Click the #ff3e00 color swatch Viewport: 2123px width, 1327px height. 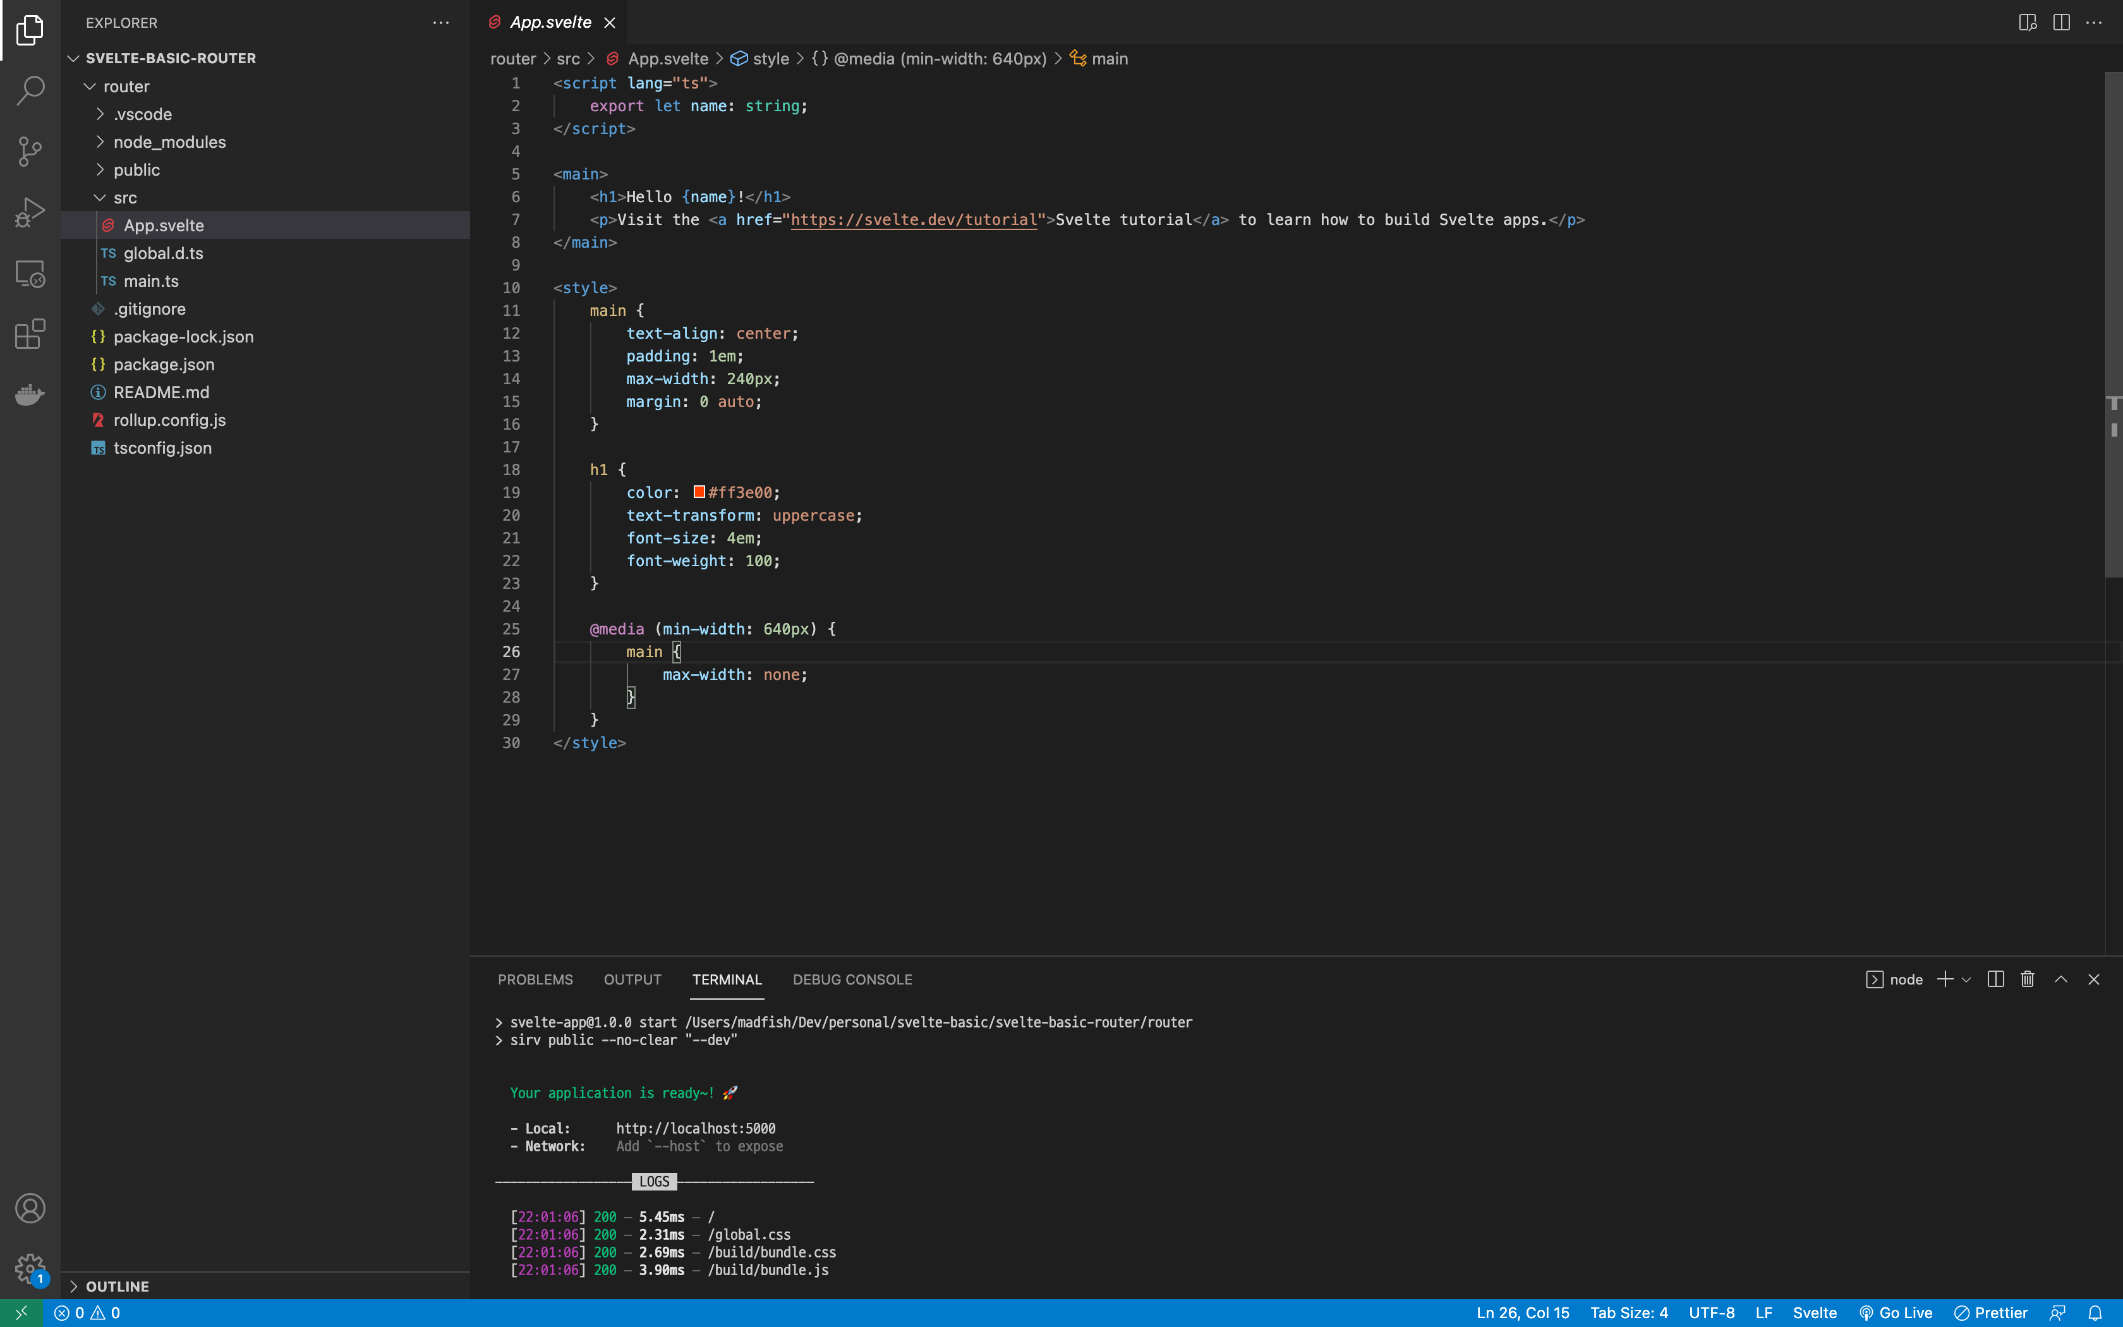pos(699,492)
